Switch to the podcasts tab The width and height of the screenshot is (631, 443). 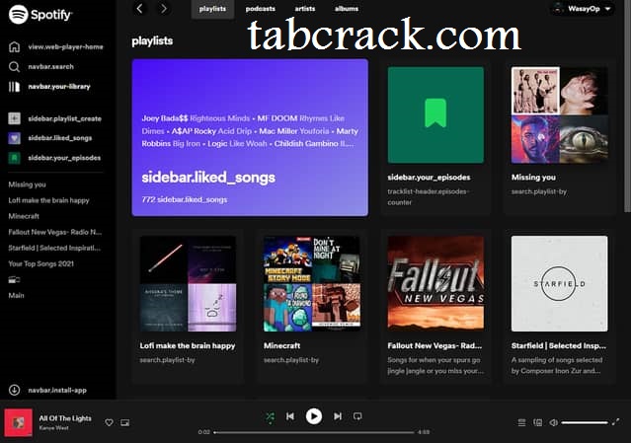261,9
